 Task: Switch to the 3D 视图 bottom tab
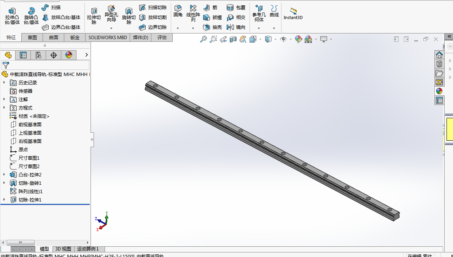pos(63,249)
